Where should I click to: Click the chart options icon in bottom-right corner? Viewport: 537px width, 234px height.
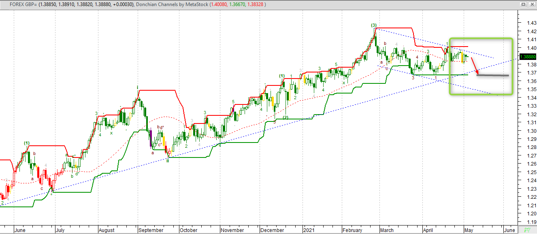tap(527, 230)
